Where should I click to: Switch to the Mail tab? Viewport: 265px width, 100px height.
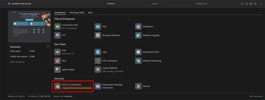click(x=90, y=13)
